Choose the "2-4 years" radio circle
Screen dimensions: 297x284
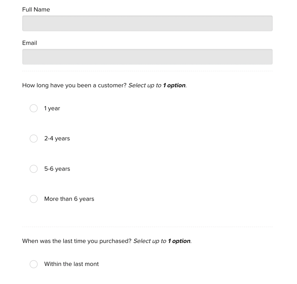[x=34, y=139]
